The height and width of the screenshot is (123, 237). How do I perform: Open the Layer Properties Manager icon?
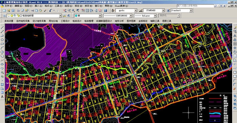coord(4,16)
